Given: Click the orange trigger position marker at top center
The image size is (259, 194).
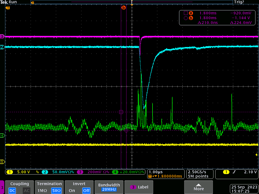Looking at the screenshot, I should pos(132,5).
